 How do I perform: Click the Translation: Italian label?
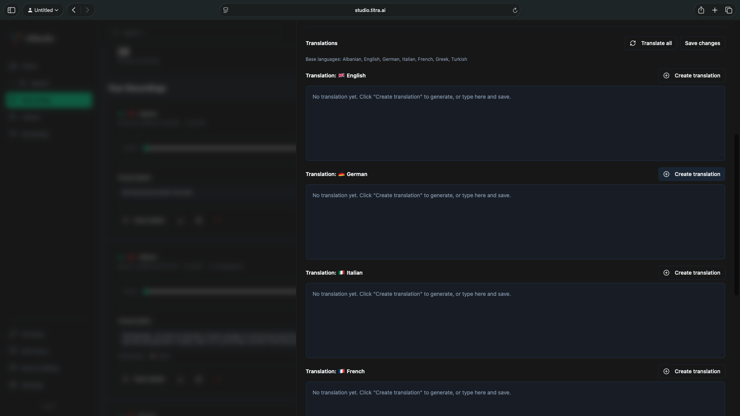tap(334, 273)
